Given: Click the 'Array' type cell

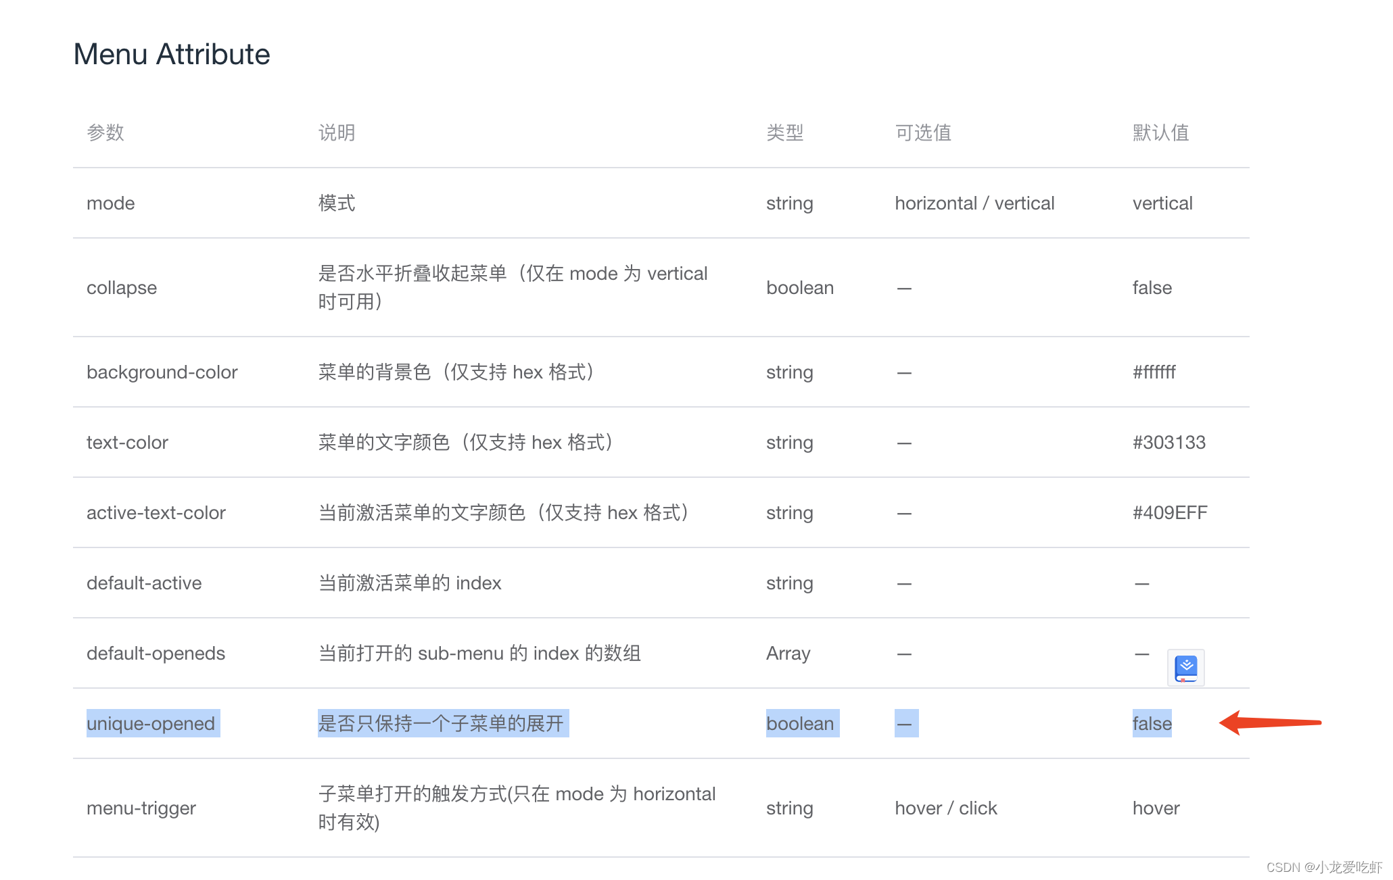Looking at the screenshot, I should 788,654.
